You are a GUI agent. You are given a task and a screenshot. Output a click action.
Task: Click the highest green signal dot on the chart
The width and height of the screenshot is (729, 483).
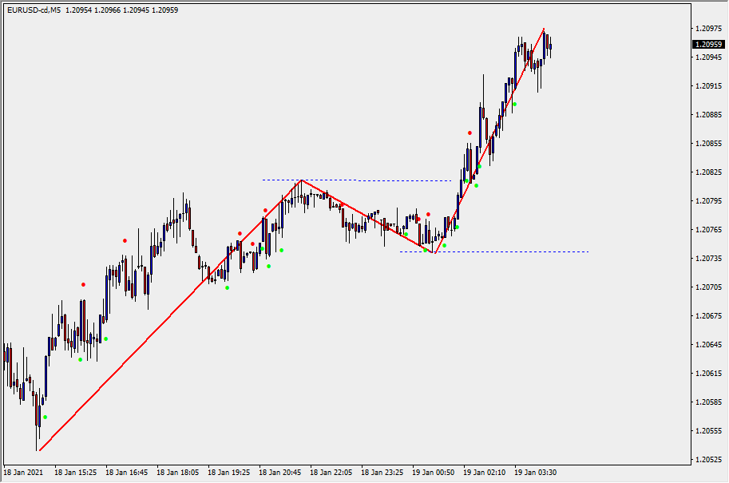pyautogui.click(x=515, y=104)
